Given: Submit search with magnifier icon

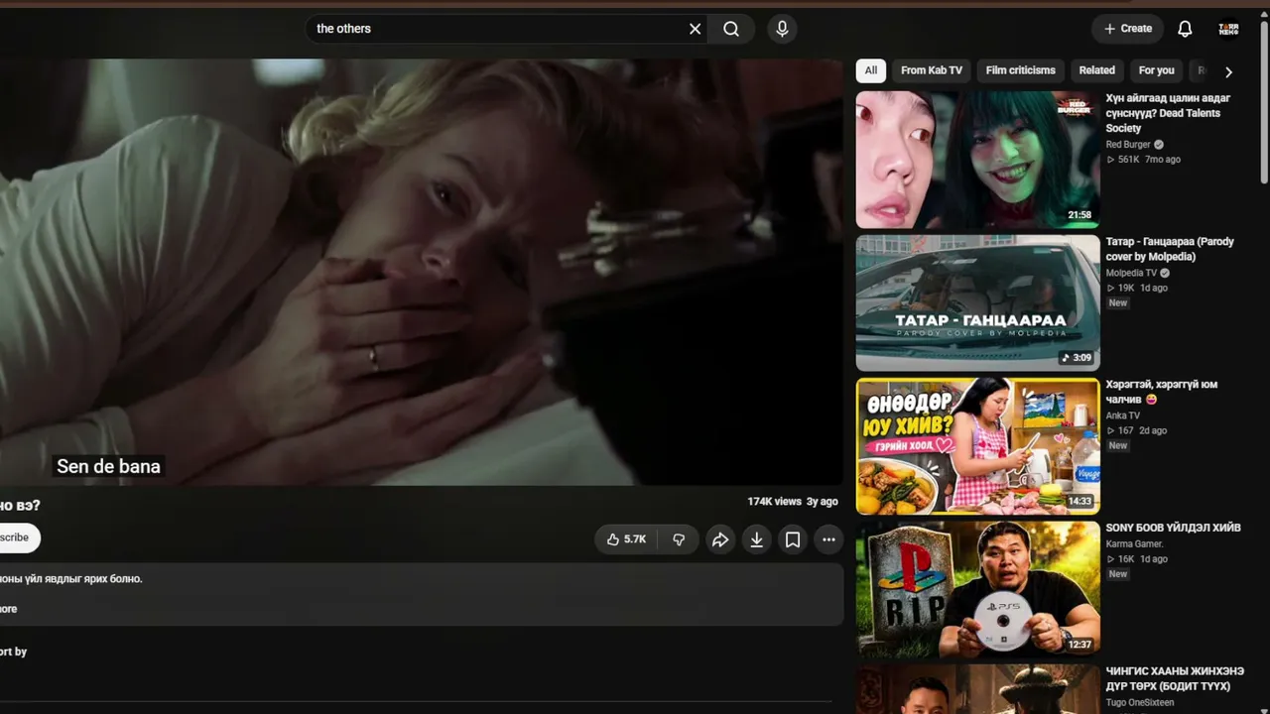Looking at the screenshot, I should [x=731, y=29].
